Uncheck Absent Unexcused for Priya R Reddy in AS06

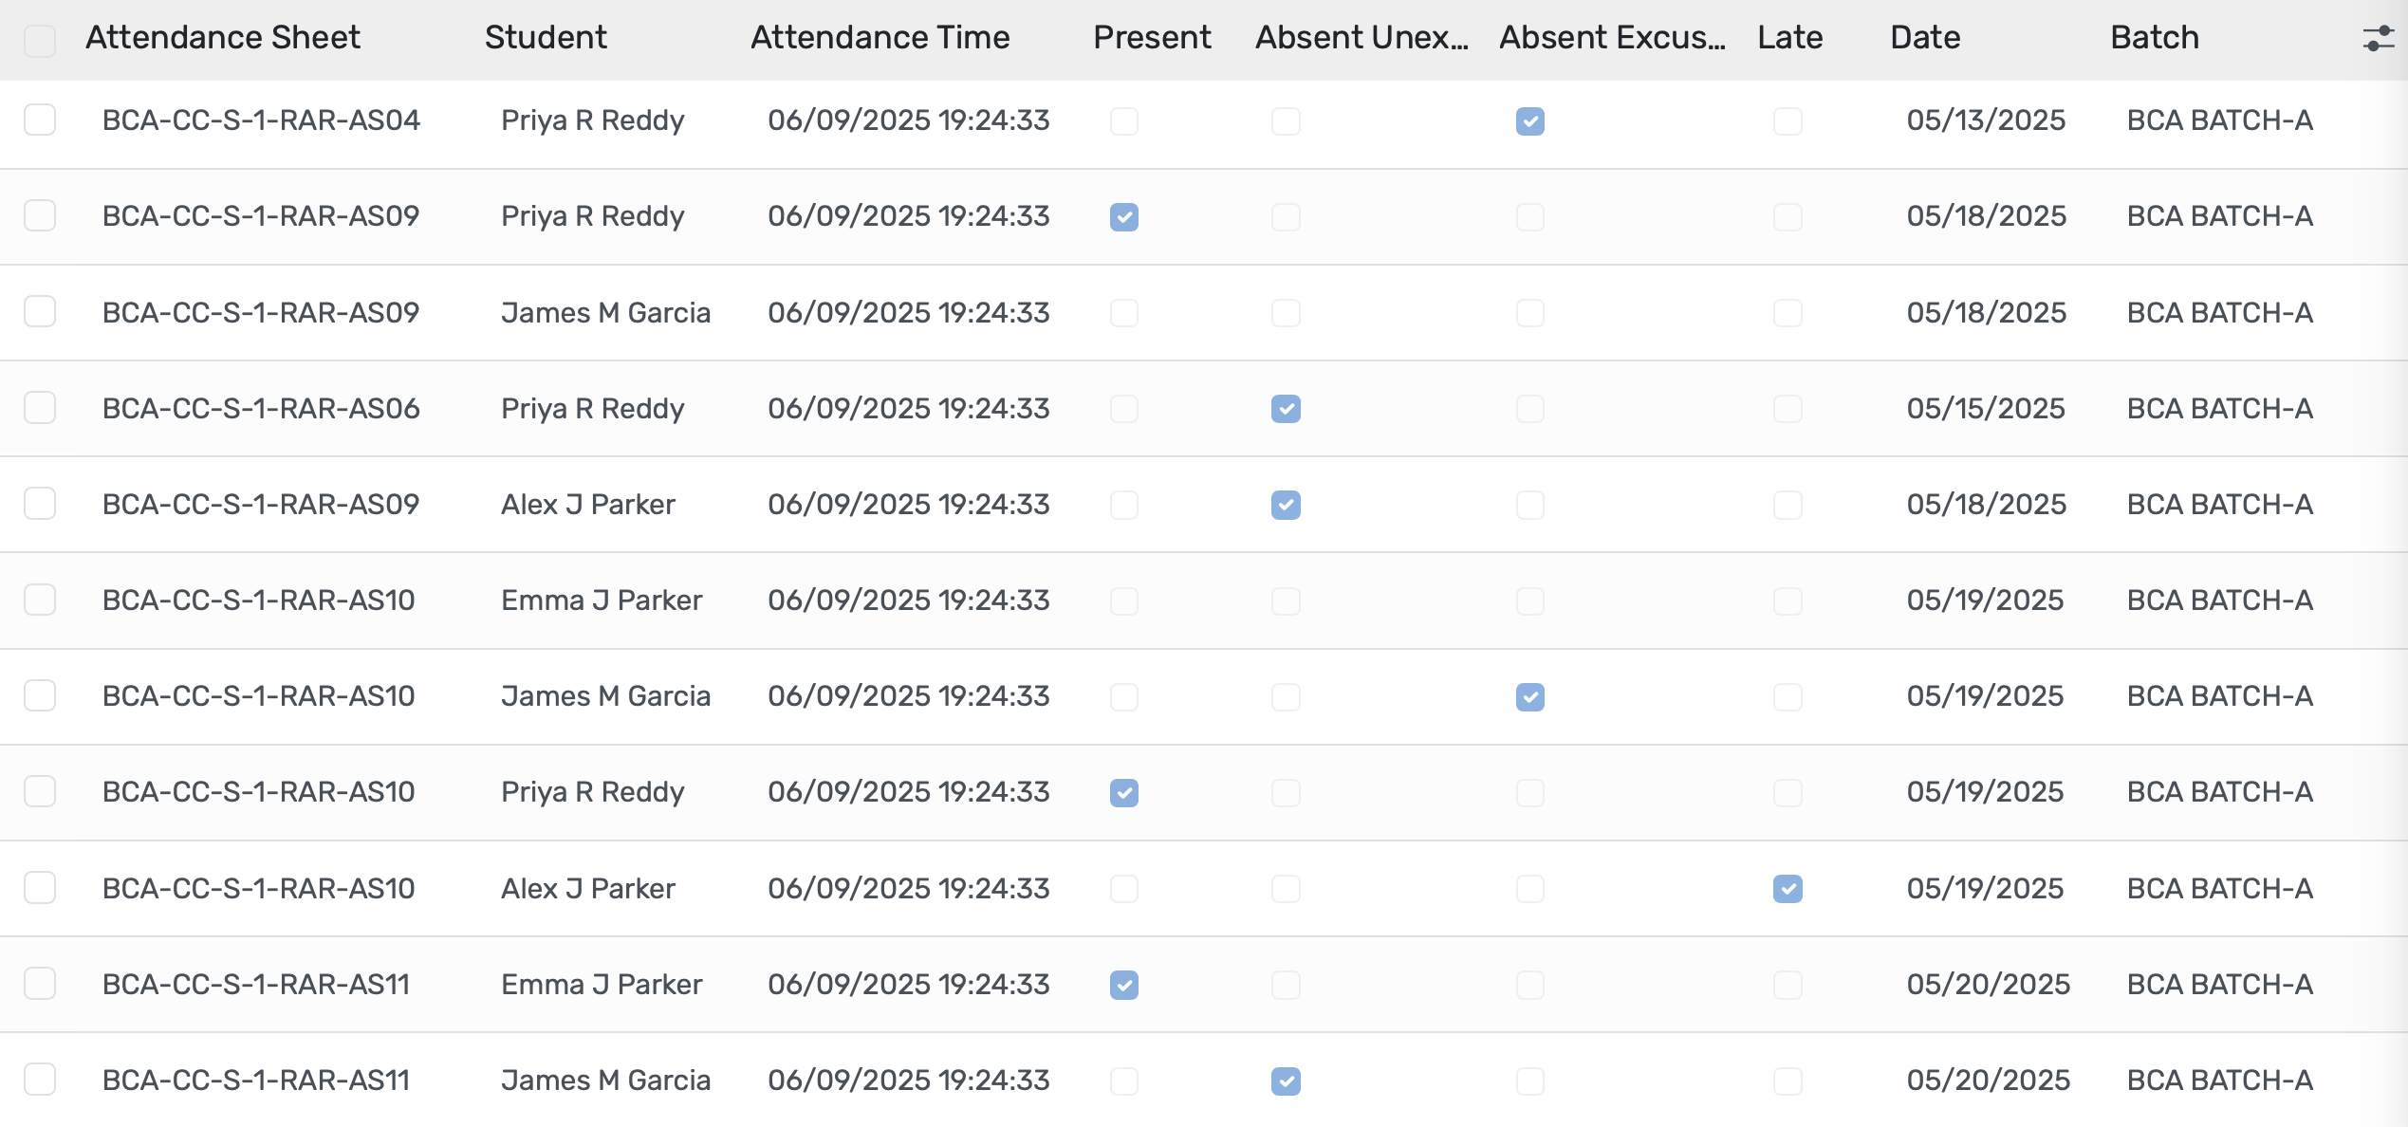click(1285, 409)
